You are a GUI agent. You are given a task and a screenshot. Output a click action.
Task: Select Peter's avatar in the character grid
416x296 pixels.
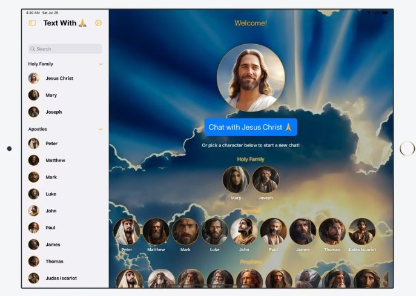click(x=127, y=231)
